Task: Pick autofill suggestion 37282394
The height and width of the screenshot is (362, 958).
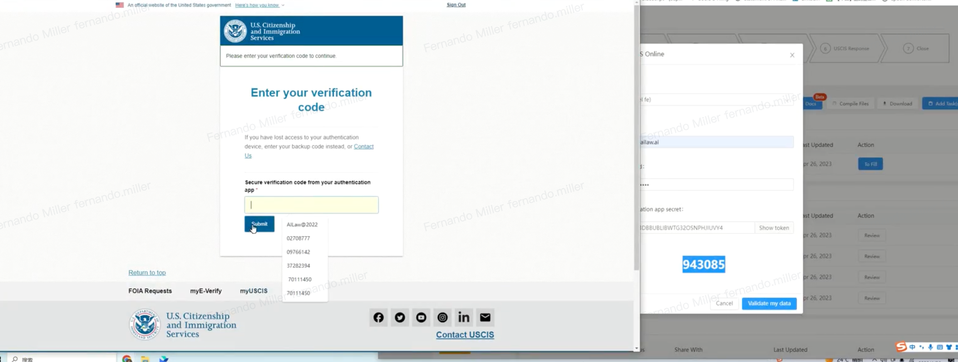Action: 298,266
